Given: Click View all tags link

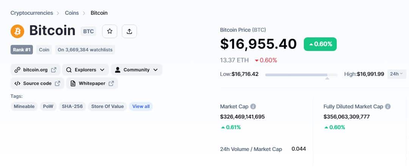Looking at the screenshot, I should click(x=141, y=106).
